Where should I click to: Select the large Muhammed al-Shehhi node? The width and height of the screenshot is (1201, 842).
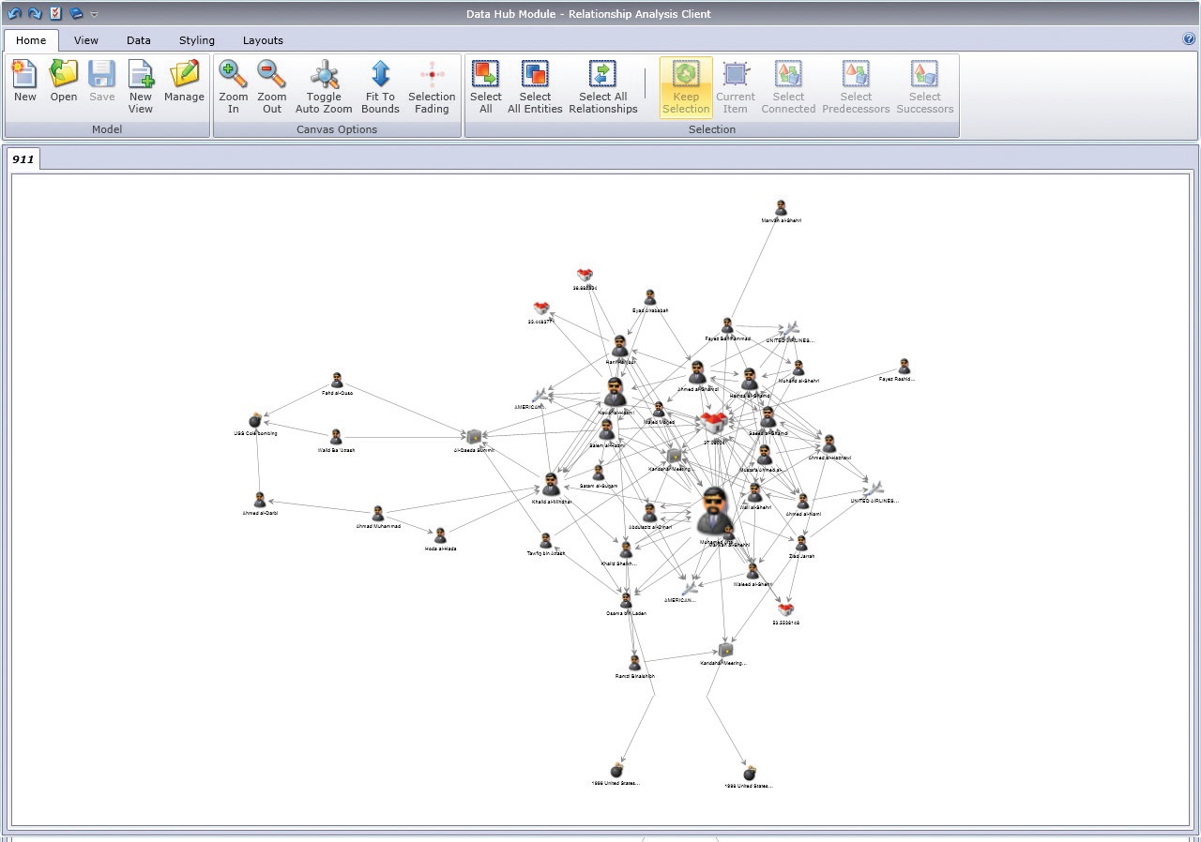pos(712,511)
